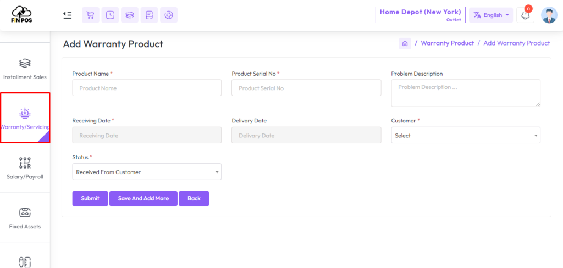Screen dimensions: 563x268
Task: Open the Status dropdown showing Received From Customer
Action: point(147,172)
